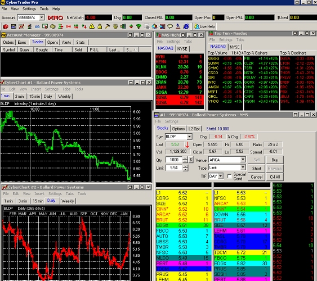Launch the Internet Explorer toolbar icon

186,26
